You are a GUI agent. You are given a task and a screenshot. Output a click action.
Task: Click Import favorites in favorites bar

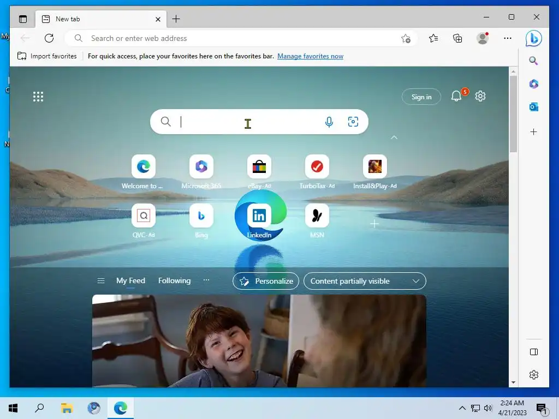47,56
